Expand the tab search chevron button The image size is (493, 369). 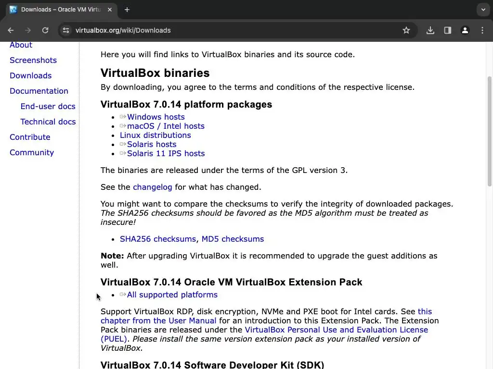(483, 10)
